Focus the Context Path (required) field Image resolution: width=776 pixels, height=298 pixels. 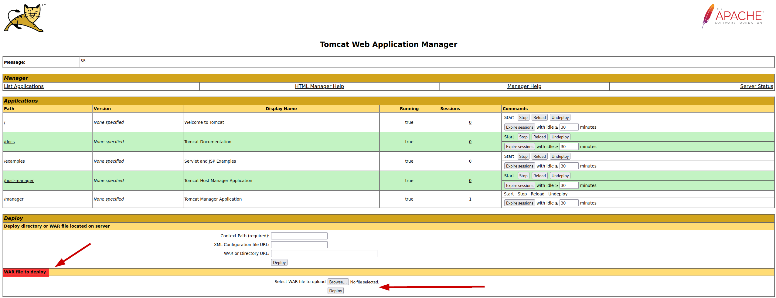(x=299, y=236)
